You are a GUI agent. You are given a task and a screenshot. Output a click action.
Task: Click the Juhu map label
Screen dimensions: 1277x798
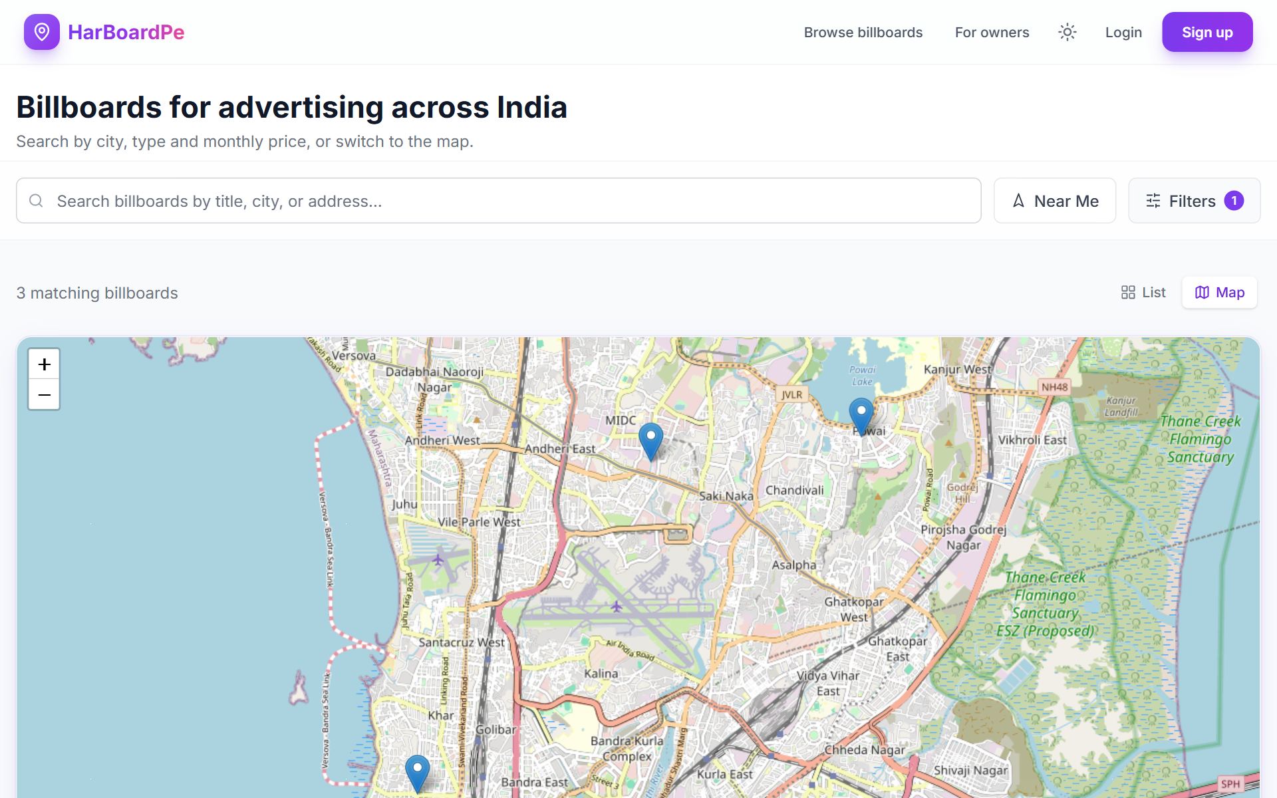(404, 505)
